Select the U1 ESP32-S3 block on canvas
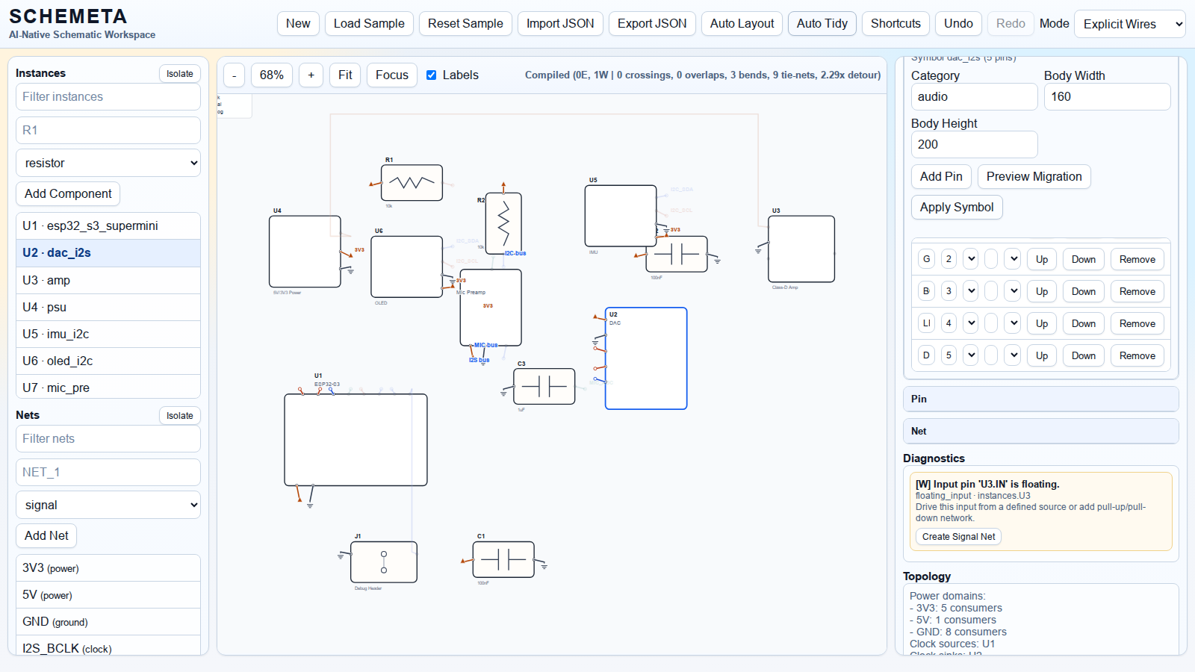The height and width of the screenshot is (672, 1195). [356, 440]
